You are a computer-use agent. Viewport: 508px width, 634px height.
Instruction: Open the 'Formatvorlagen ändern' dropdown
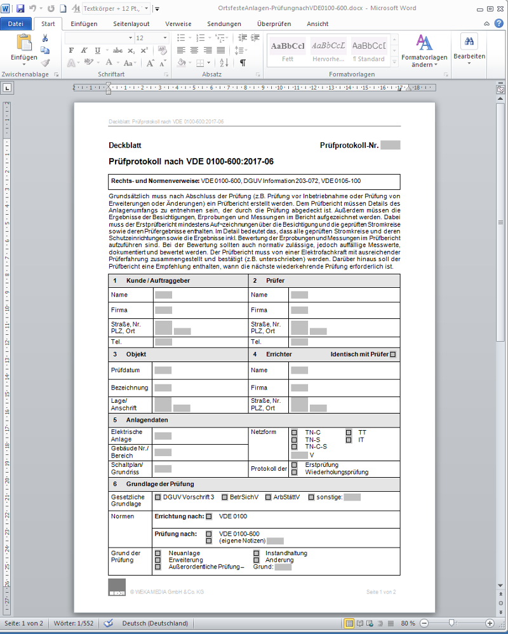(424, 51)
